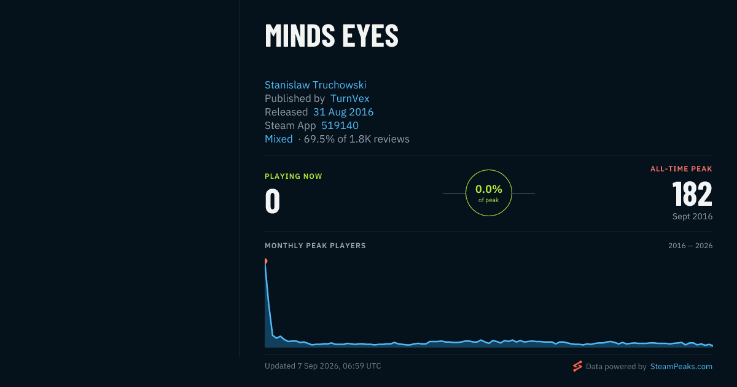This screenshot has width=737, height=387.
Task: Select the red peak marker on chart
Action: click(265, 261)
